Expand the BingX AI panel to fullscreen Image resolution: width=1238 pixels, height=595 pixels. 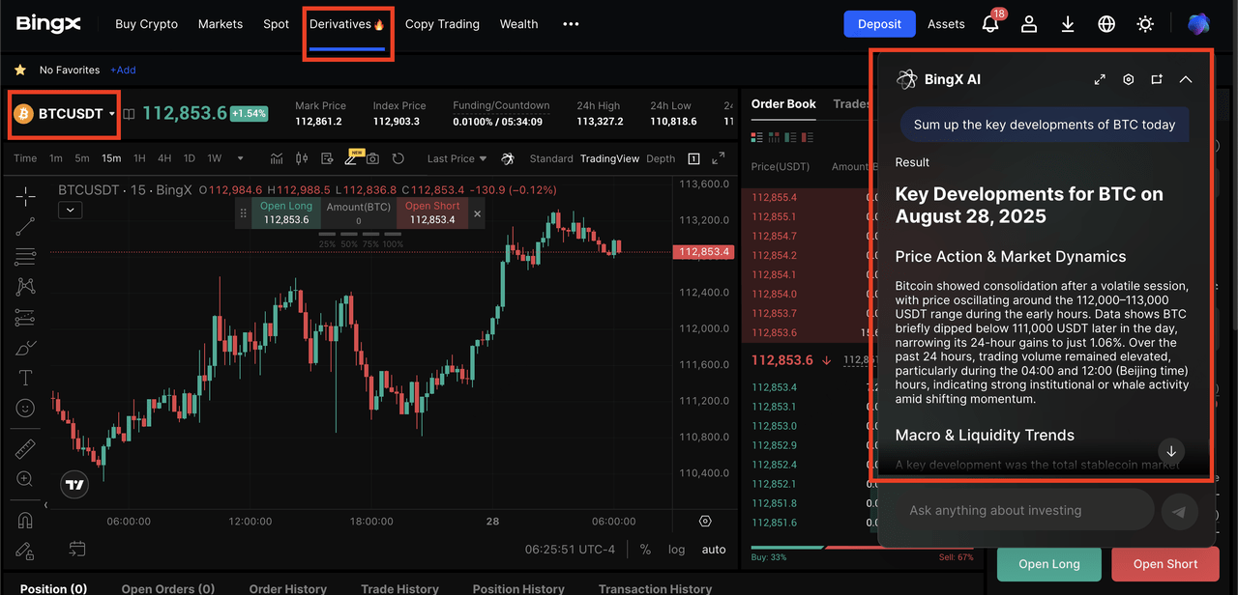(1100, 79)
